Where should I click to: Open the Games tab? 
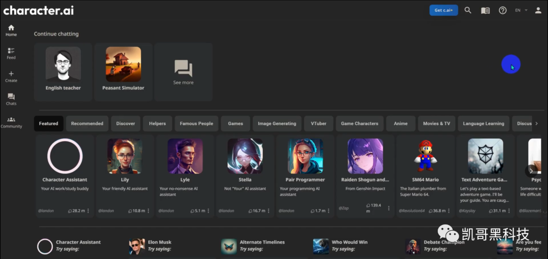(x=235, y=123)
